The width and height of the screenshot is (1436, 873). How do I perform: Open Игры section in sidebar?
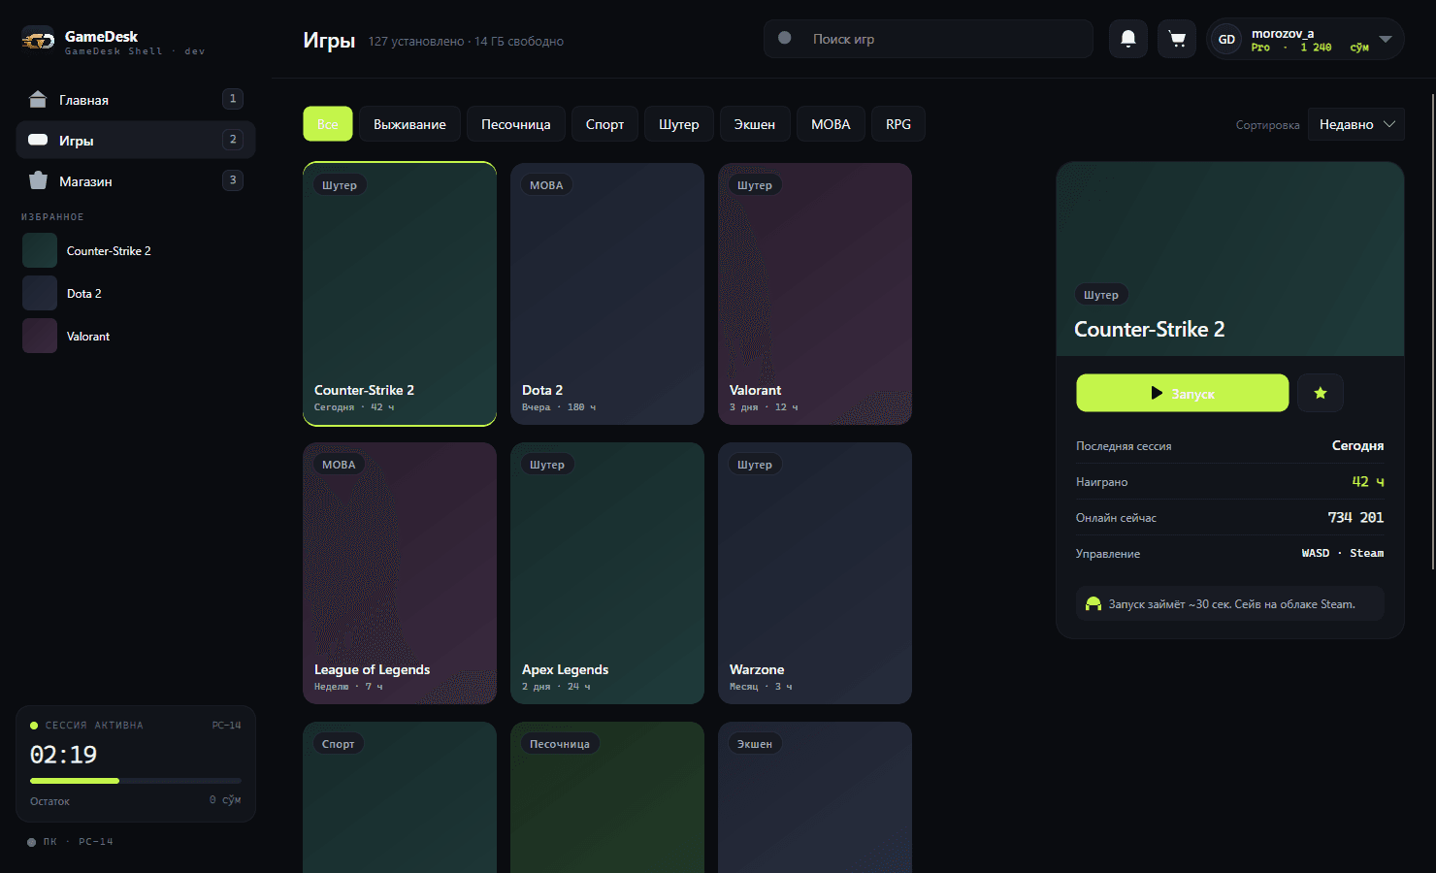(x=136, y=140)
